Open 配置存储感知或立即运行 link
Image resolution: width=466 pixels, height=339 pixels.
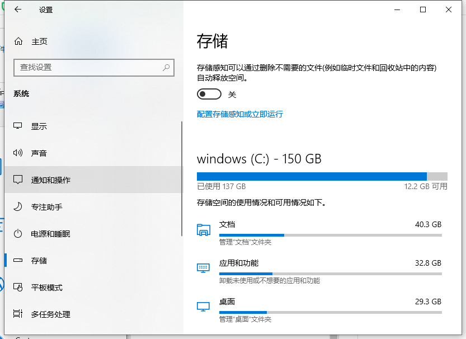click(x=240, y=114)
